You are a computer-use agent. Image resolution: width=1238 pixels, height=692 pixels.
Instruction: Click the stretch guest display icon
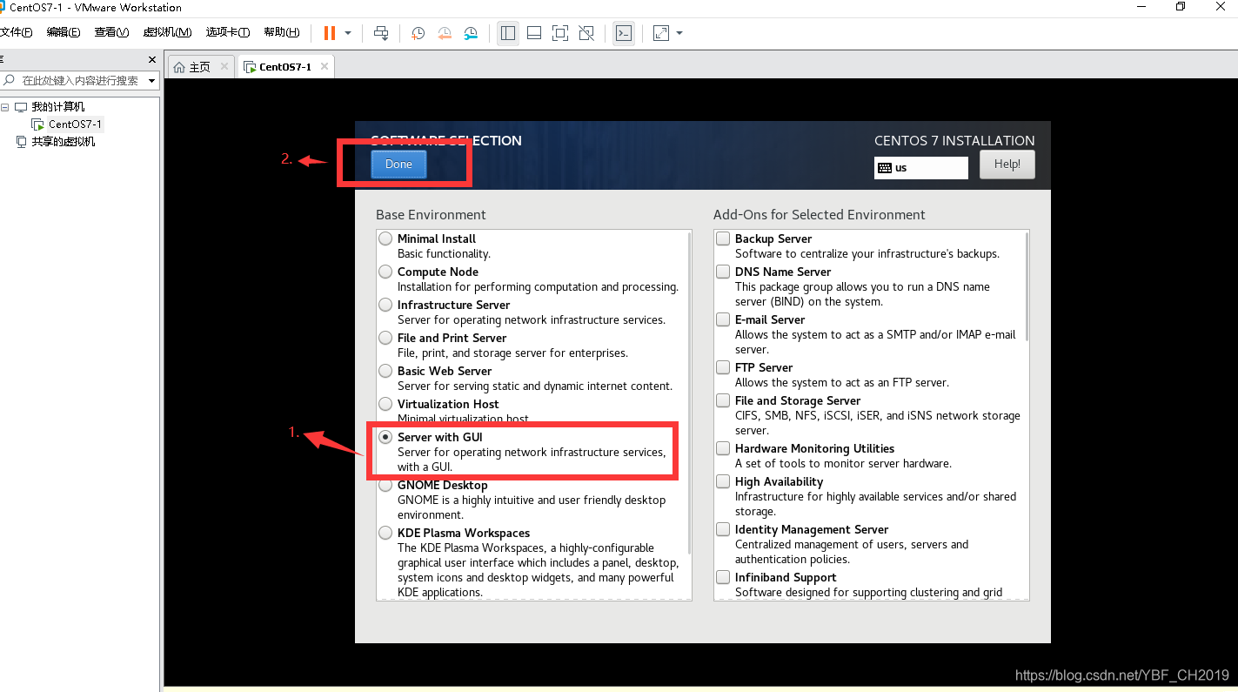[661, 33]
